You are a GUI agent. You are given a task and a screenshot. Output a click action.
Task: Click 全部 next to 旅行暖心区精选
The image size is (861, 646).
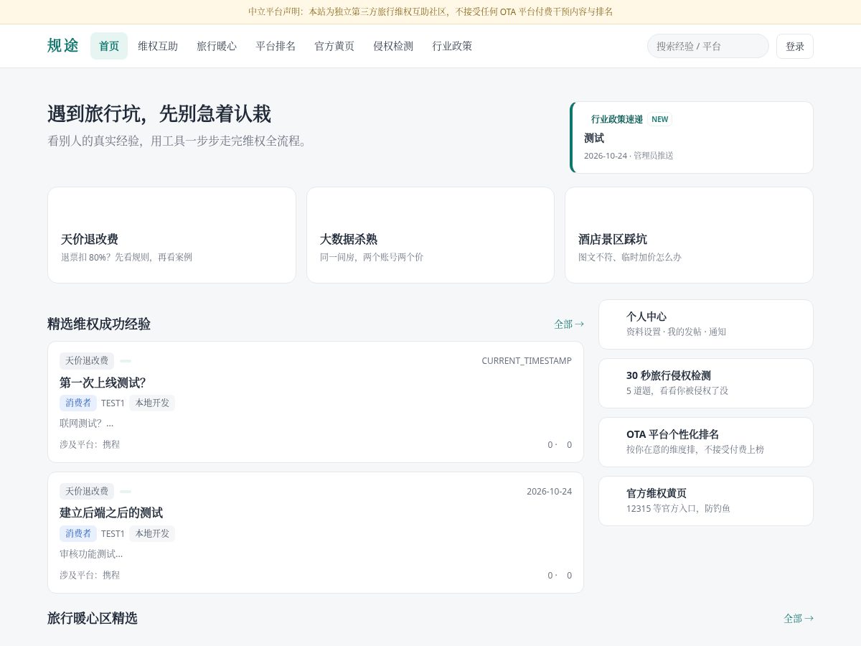click(x=799, y=619)
